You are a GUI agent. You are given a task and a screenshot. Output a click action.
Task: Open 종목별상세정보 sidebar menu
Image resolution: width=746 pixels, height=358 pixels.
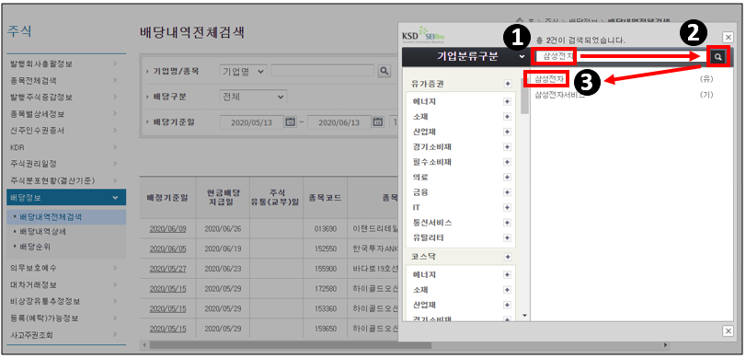(x=66, y=114)
